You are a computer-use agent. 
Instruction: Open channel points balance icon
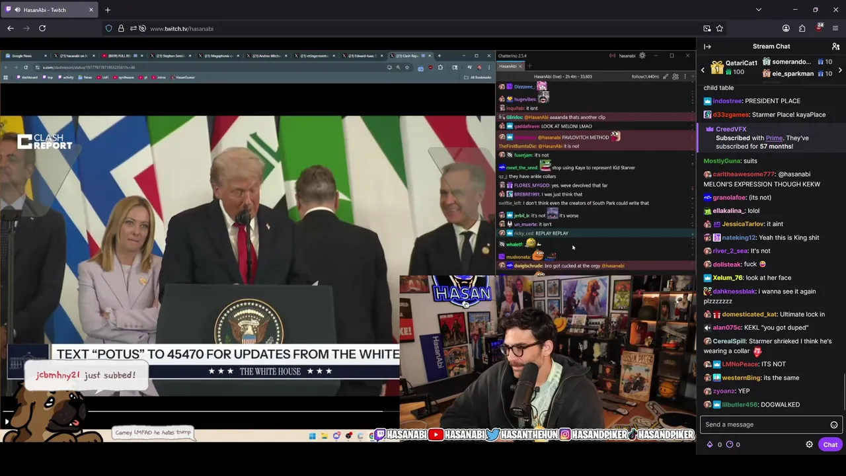(x=729, y=444)
